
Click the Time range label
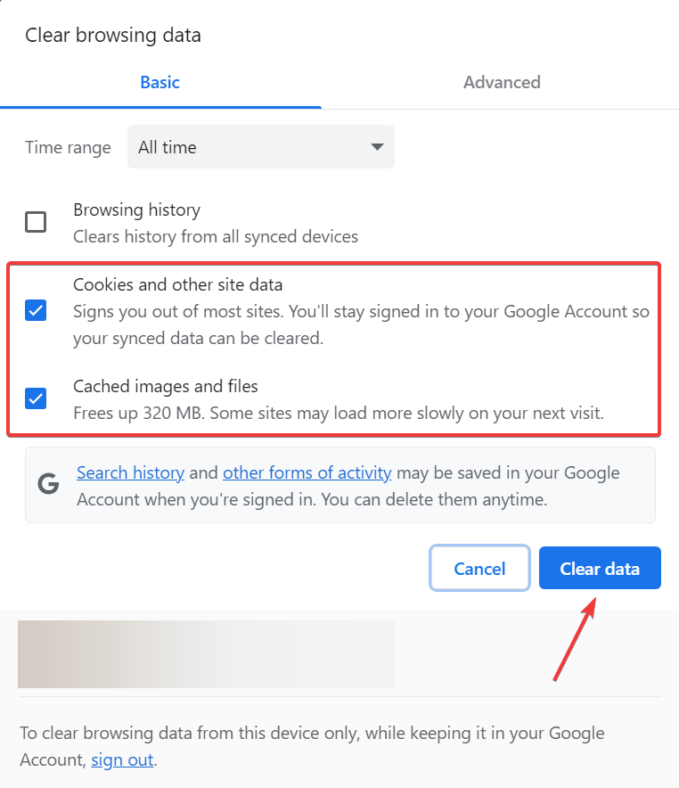click(68, 148)
